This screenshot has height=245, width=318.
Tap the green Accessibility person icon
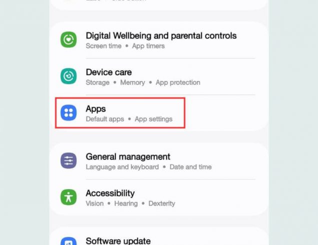tap(69, 197)
